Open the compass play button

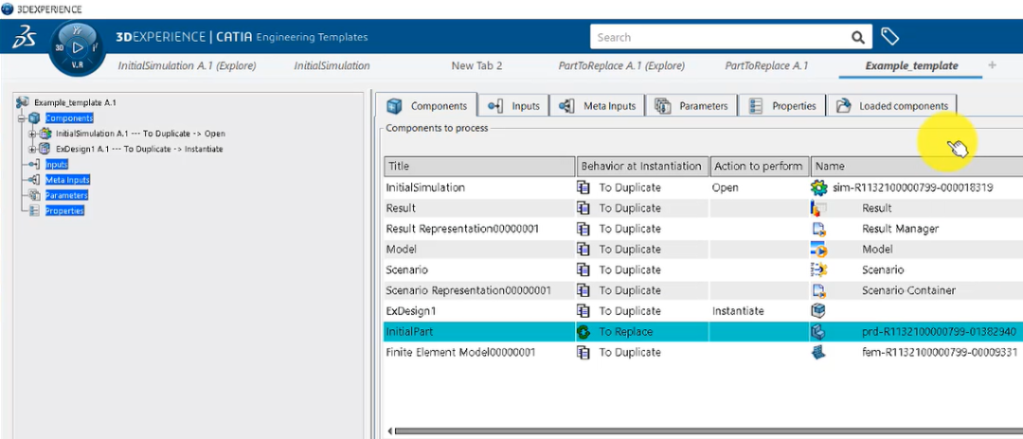[x=78, y=46]
